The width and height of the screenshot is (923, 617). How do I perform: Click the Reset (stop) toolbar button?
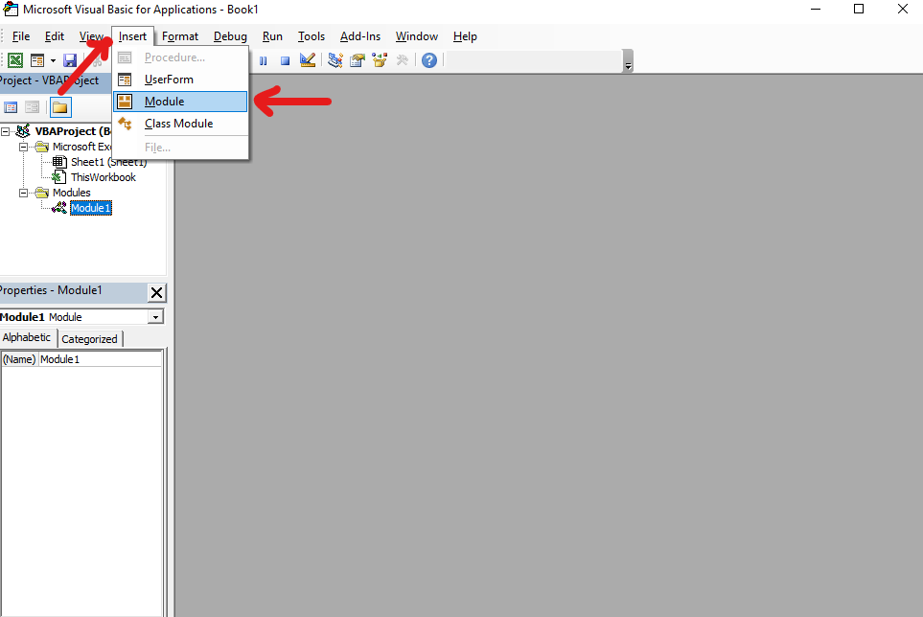pos(285,60)
